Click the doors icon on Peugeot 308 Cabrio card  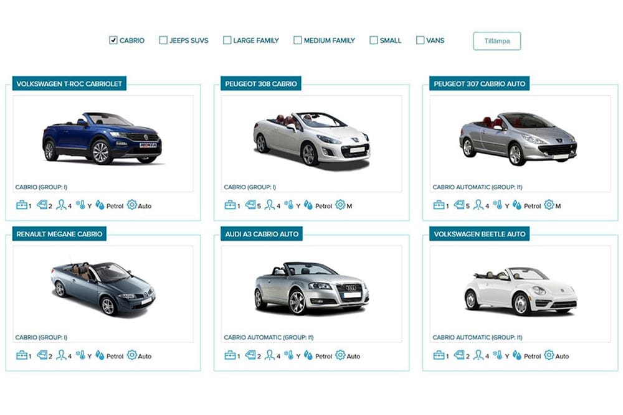250,205
